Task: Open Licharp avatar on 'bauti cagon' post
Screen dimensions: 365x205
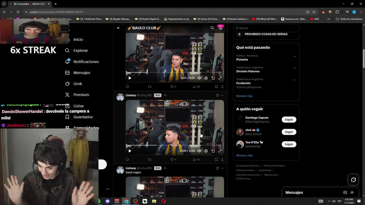Action: point(120,170)
